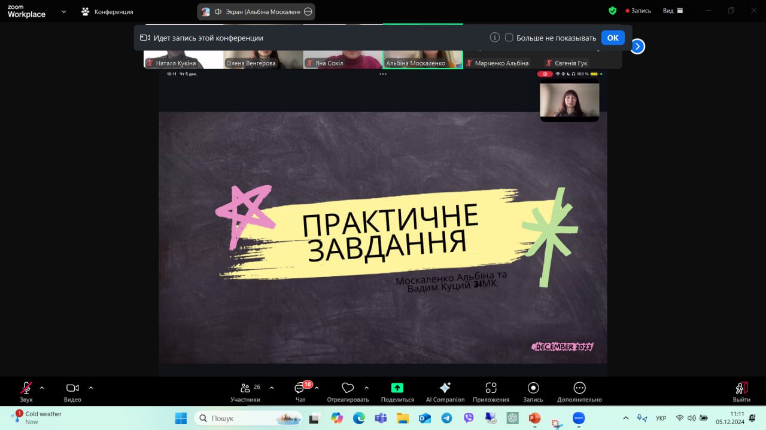Viewport: 766px width, 430px height.
Task: Show next participants with blue arrow
Action: click(x=638, y=46)
